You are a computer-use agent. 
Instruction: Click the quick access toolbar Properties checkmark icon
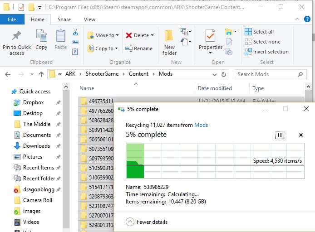[21, 8]
